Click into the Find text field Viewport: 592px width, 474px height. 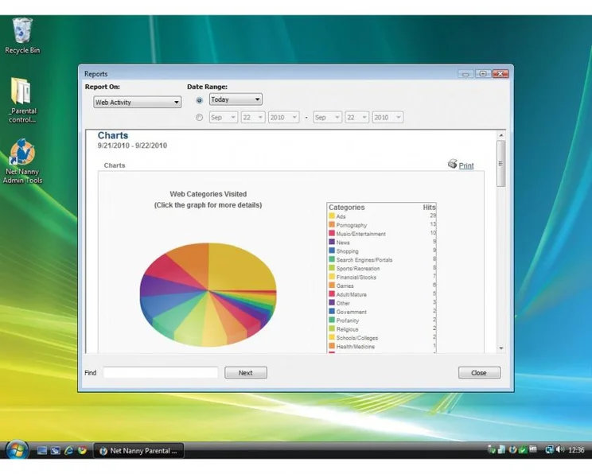pyautogui.click(x=160, y=372)
